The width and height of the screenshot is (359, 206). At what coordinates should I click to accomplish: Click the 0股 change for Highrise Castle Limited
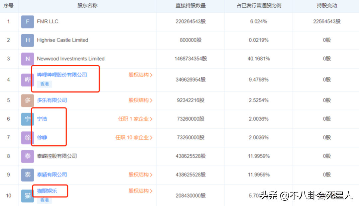[327, 40]
